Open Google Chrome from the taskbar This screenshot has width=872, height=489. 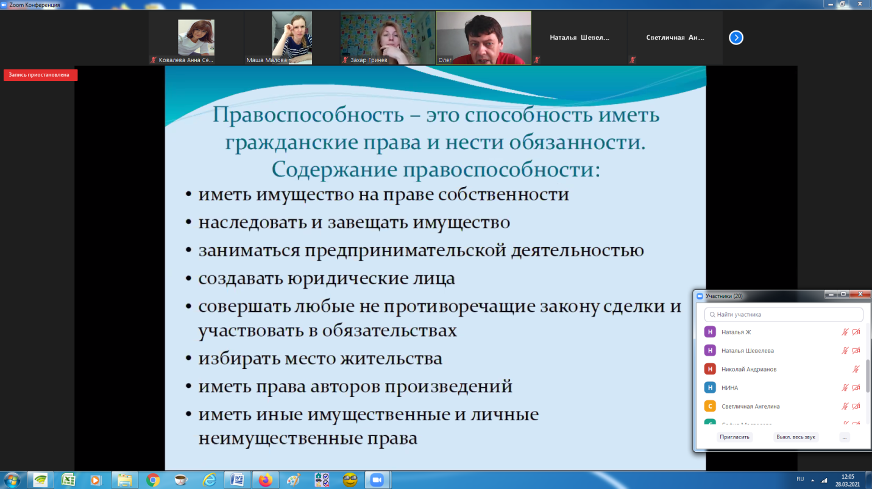(x=153, y=480)
